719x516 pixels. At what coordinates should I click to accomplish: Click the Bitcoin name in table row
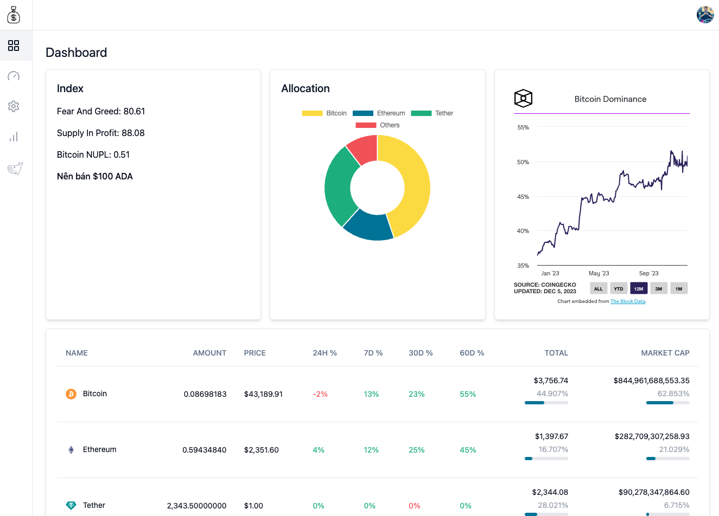click(95, 394)
